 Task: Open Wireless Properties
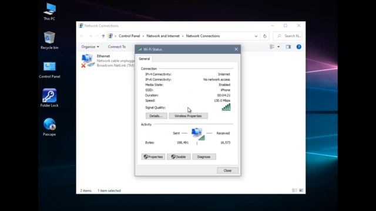click(188, 116)
